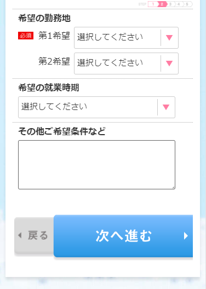Screen dimensions: 206x289
Task: Proceed with the 次へ進む button
Action: 123,236
